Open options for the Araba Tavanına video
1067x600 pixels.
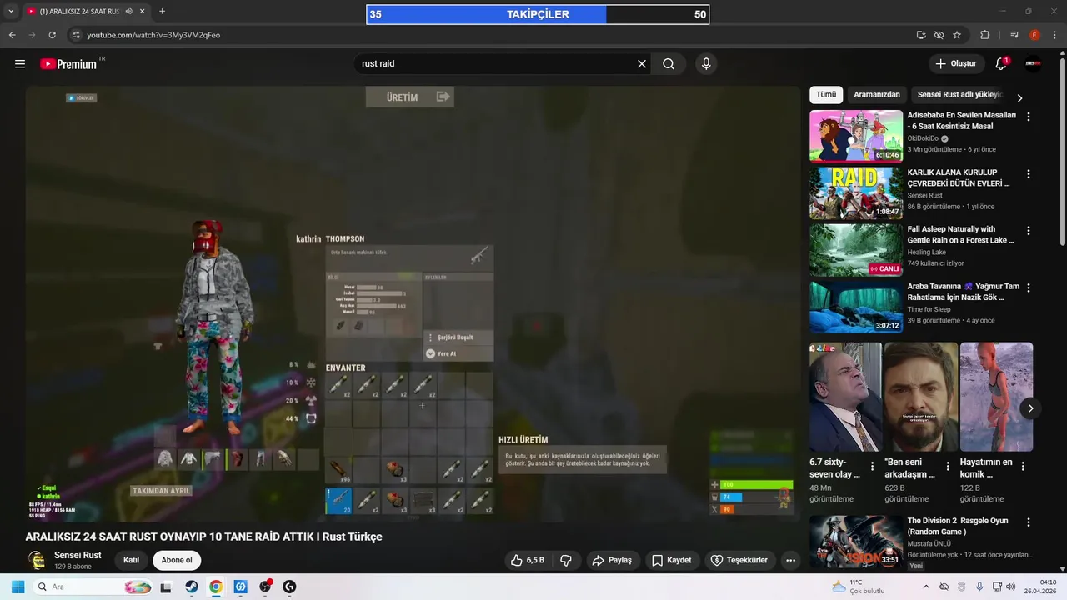(x=1028, y=287)
